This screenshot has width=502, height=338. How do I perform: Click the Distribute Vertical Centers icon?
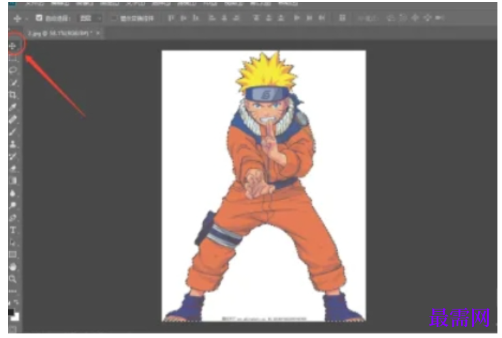(x=269, y=18)
